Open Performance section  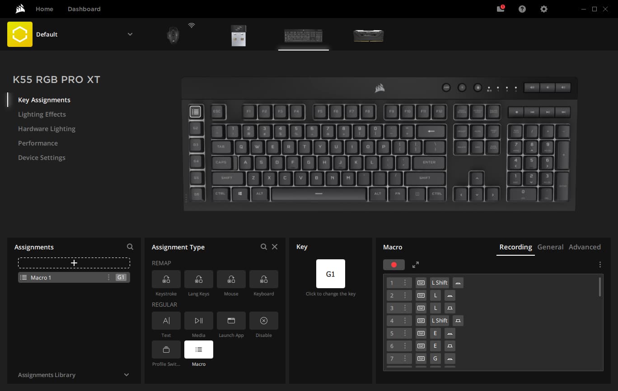(38, 143)
